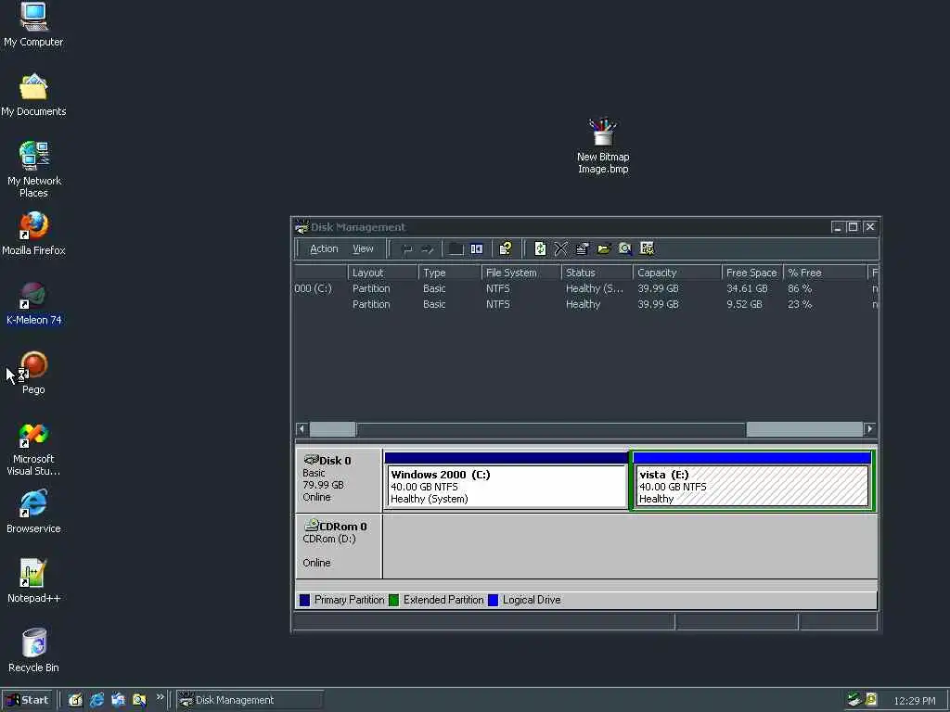Click the "000 (C:)" volume name cell
The image size is (950, 712).
pyautogui.click(x=314, y=289)
